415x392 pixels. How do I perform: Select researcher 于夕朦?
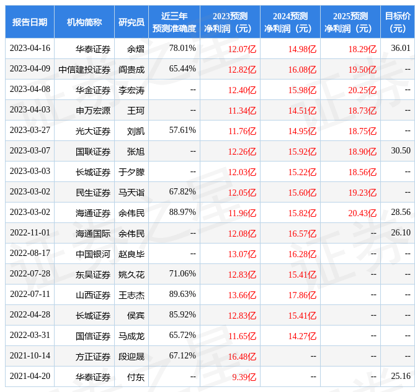pos(132,172)
